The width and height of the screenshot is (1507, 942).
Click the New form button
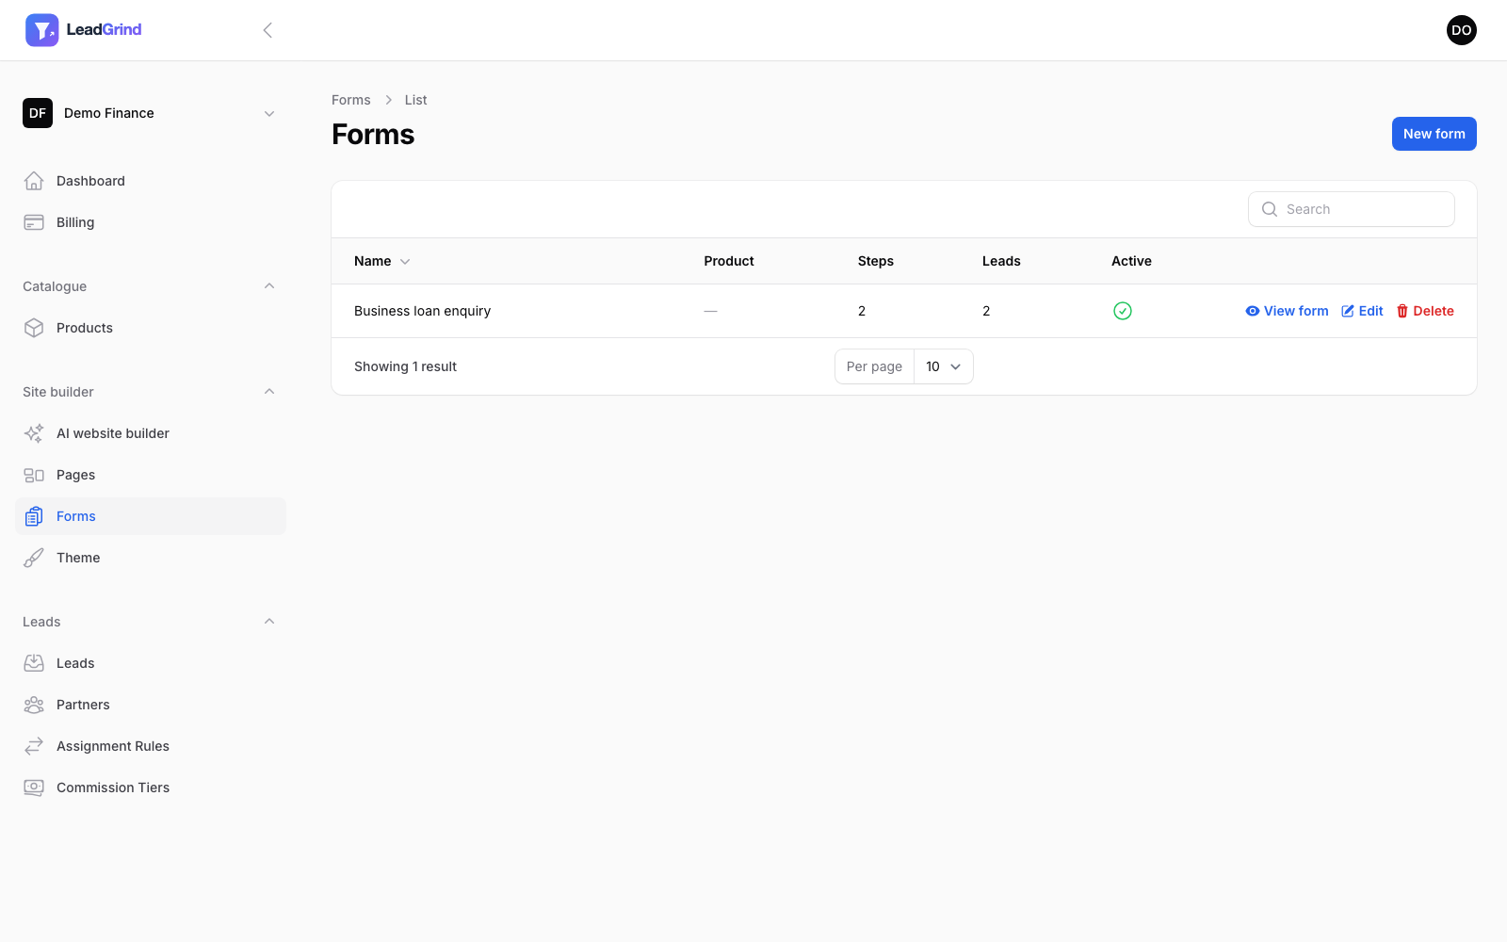coord(1434,134)
